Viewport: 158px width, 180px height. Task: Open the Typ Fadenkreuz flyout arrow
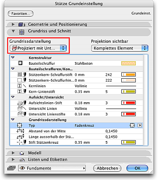[x=139, y=125]
